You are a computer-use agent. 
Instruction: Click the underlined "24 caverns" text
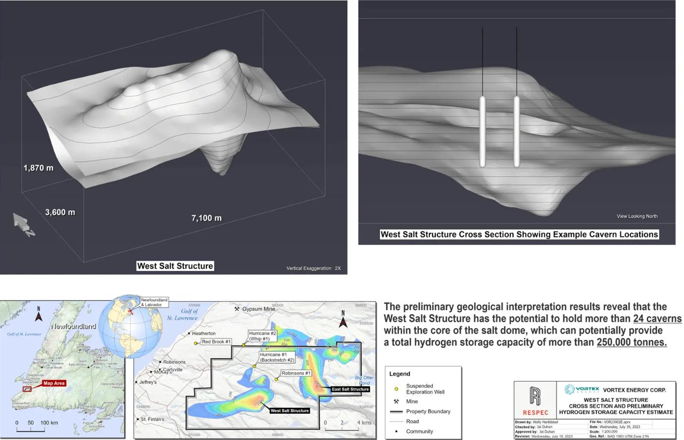(657, 319)
